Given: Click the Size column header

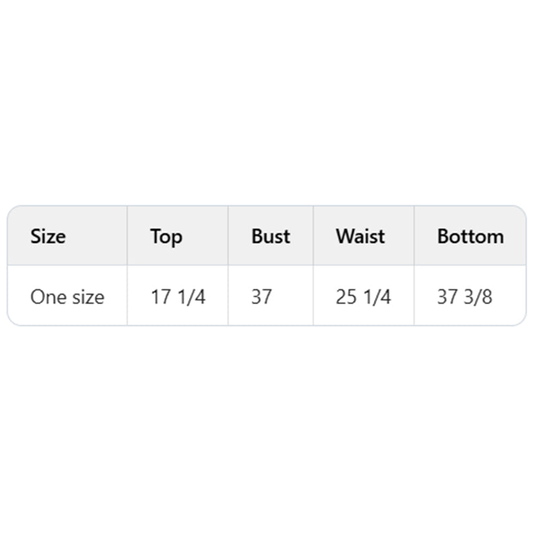Looking at the screenshot, I should (48, 237).
